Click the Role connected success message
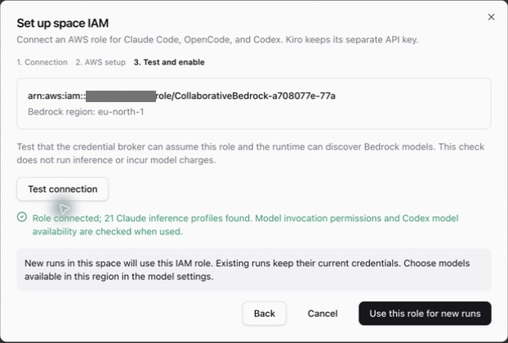The height and width of the screenshot is (343, 508). pyautogui.click(x=245, y=225)
